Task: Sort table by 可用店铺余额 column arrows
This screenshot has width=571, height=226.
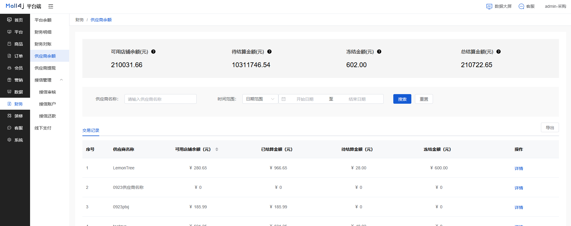Action: pyautogui.click(x=217, y=149)
